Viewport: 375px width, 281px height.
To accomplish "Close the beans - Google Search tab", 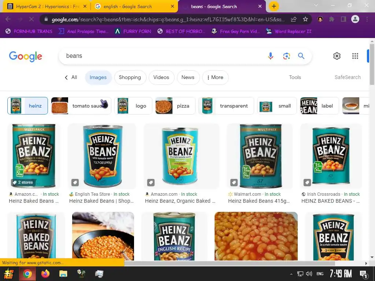I will point(260,7).
